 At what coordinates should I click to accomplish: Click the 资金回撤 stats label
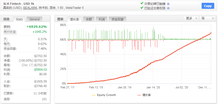click(10, 49)
